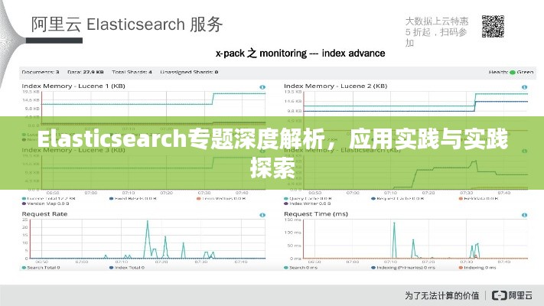Viewport: 544px width, 306px height.
Task: Click the x-pack monitoring index advance heading
Action: 300,53
